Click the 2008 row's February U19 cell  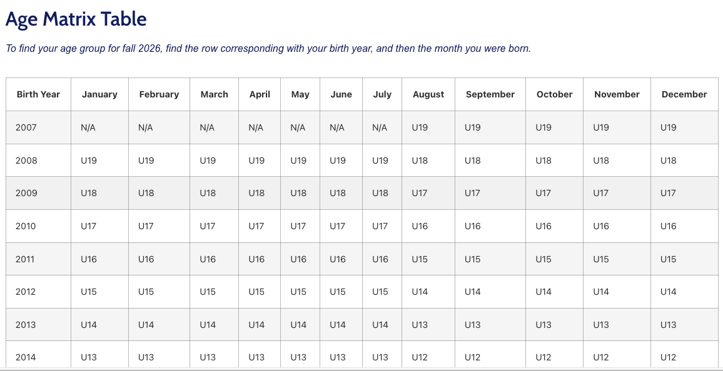146,161
